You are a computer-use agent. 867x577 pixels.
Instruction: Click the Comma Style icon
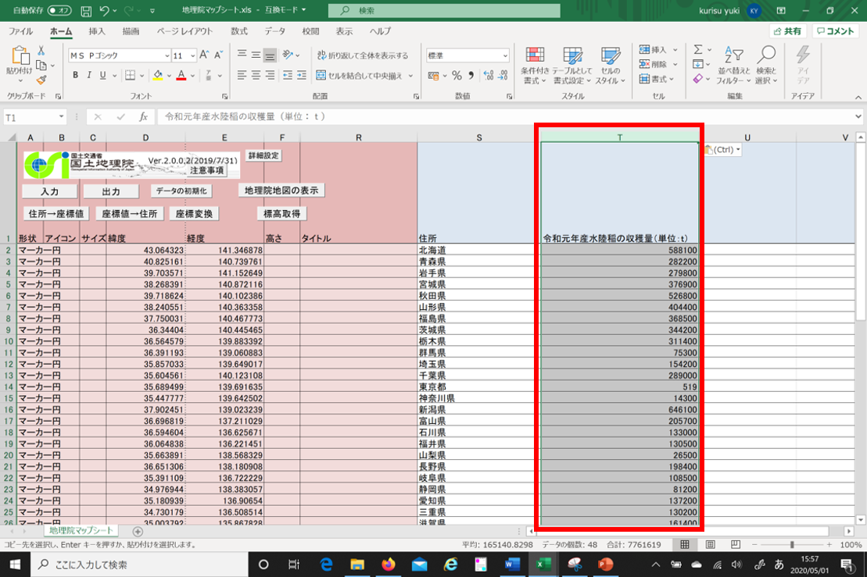(471, 76)
